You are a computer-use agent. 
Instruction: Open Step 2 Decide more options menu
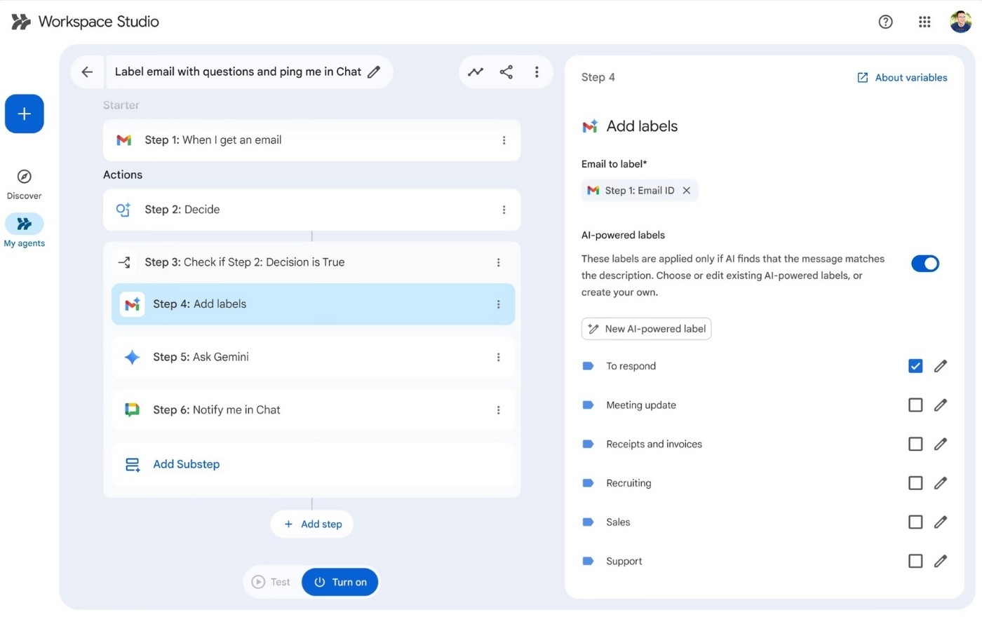click(x=504, y=210)
